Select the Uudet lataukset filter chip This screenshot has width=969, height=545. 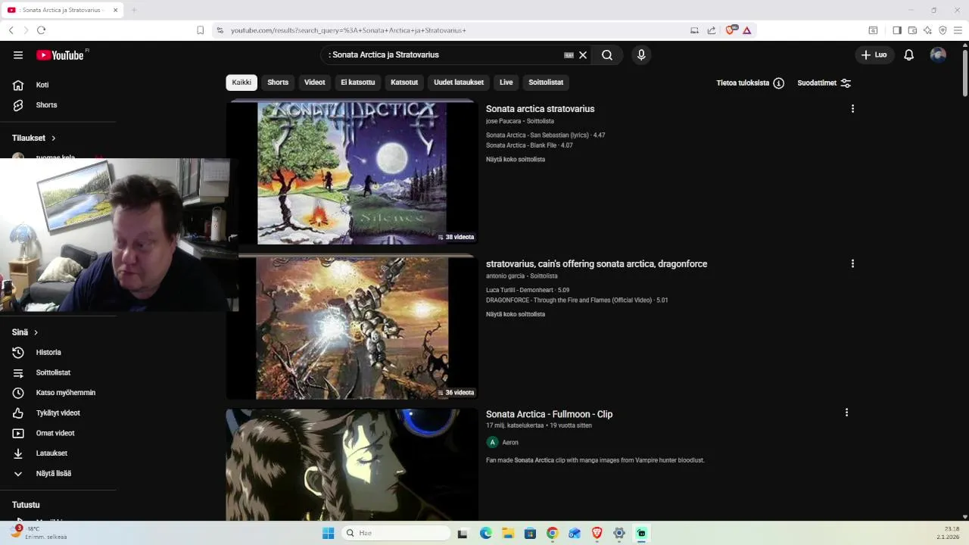point(459,83)
